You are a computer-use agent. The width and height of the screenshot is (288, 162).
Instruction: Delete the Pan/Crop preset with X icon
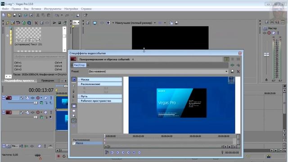[x=238, y=72]
